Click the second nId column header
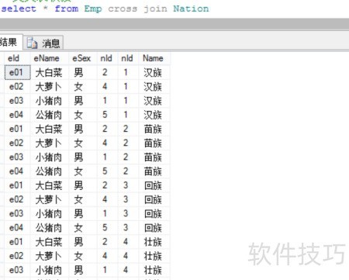The image size is (349, 280). 128,58
